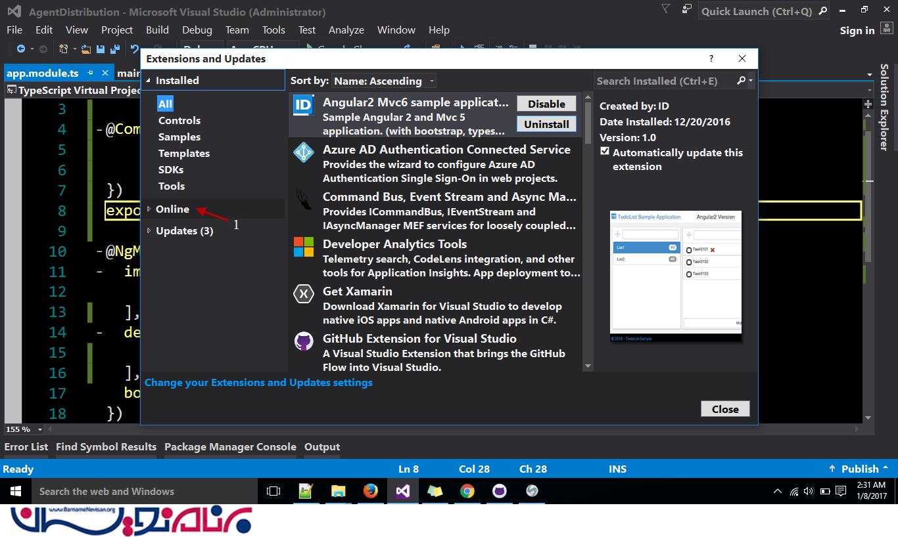
Task: Open the File menu
Action: click(14, 30)
